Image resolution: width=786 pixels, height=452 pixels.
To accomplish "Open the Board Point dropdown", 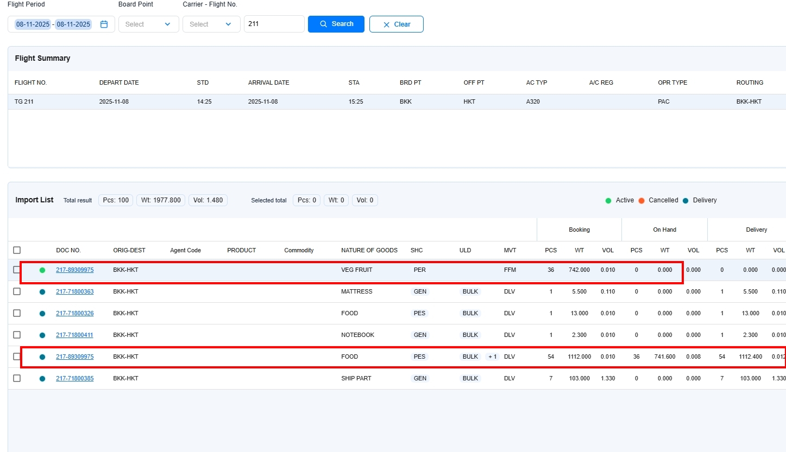I will (x=148, y=24).
